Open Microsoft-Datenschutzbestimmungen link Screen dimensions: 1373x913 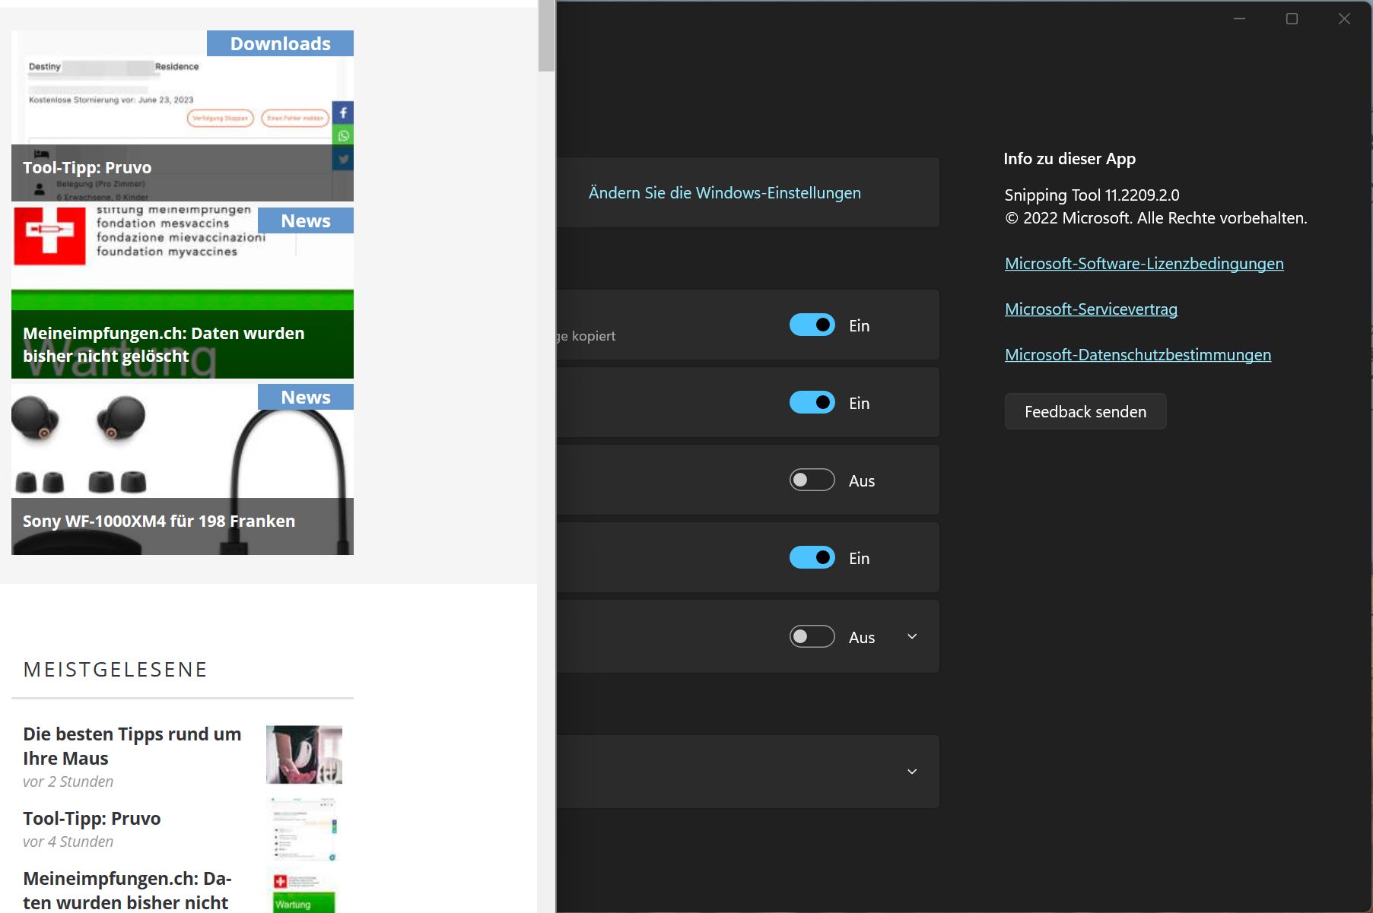click(1138, 354)
